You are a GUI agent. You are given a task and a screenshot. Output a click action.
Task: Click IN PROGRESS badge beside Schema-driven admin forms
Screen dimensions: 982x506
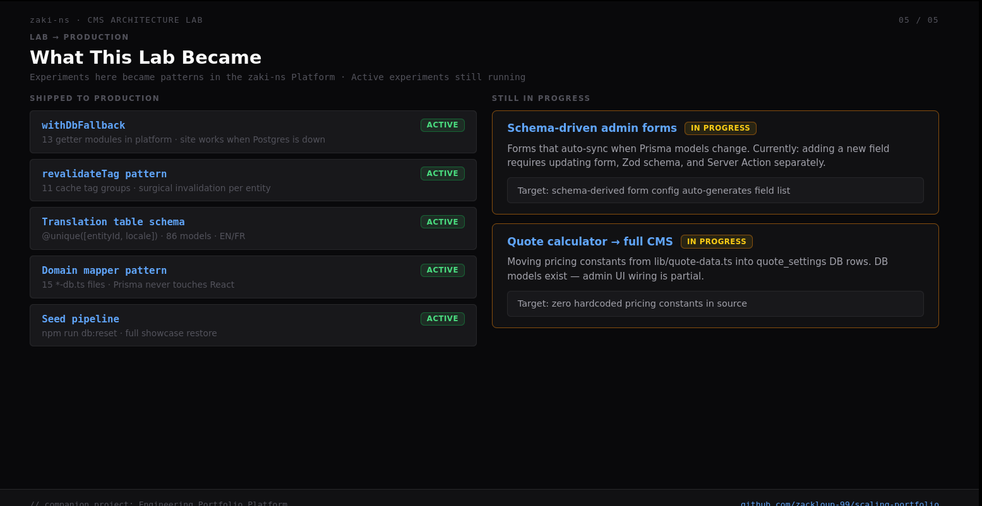point(721,128)
